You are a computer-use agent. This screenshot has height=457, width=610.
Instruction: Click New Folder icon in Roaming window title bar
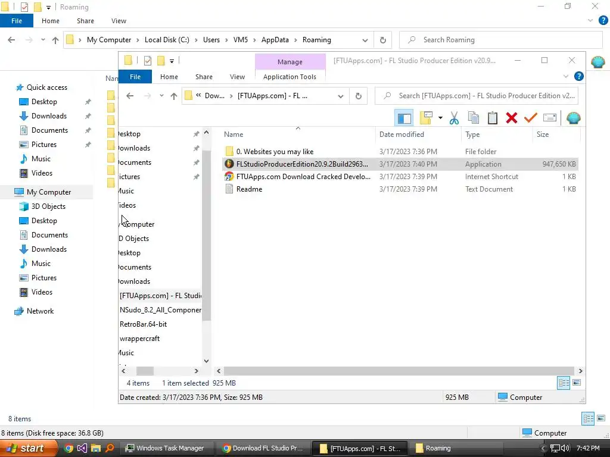coord(38,7)
